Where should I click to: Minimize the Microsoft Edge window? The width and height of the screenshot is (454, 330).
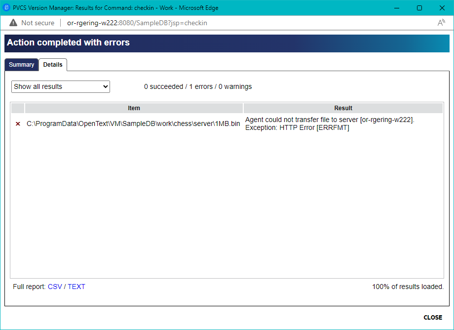(x=397, y=8)
